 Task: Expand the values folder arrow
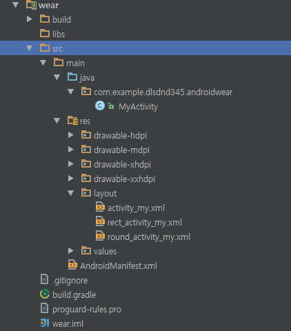(71, 251)
